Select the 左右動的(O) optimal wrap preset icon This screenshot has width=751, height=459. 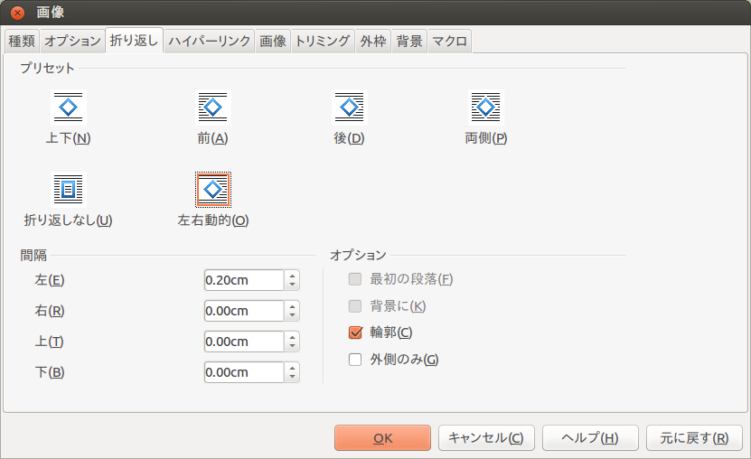(x=213, y=190)
